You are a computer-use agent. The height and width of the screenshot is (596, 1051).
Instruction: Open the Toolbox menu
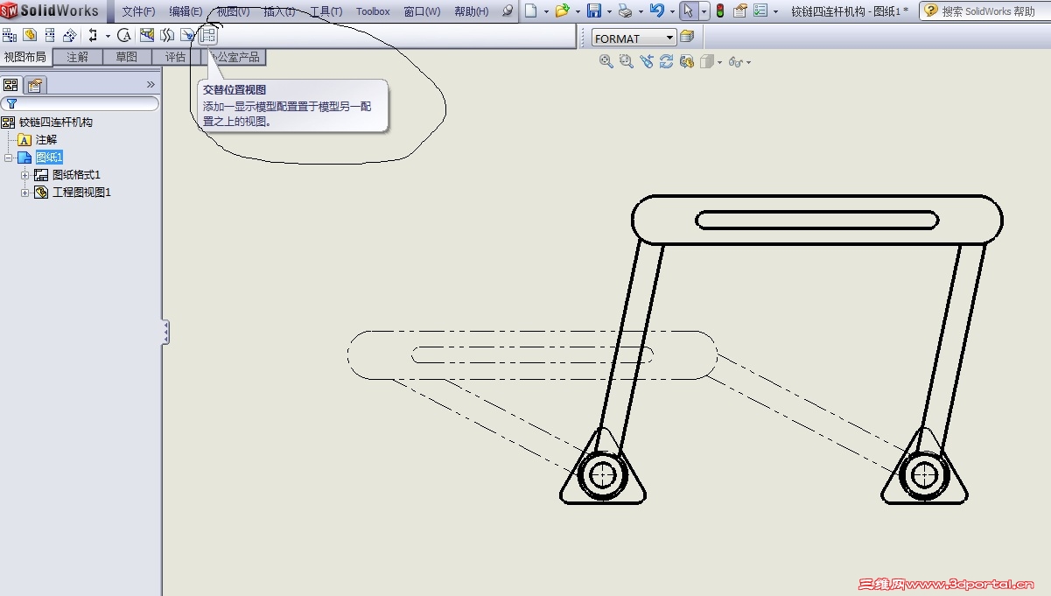pos(373,11)
